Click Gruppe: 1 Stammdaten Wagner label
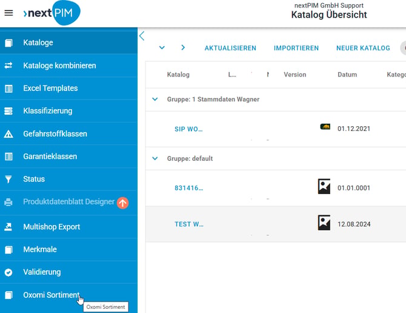 click(x=213, y=99)
